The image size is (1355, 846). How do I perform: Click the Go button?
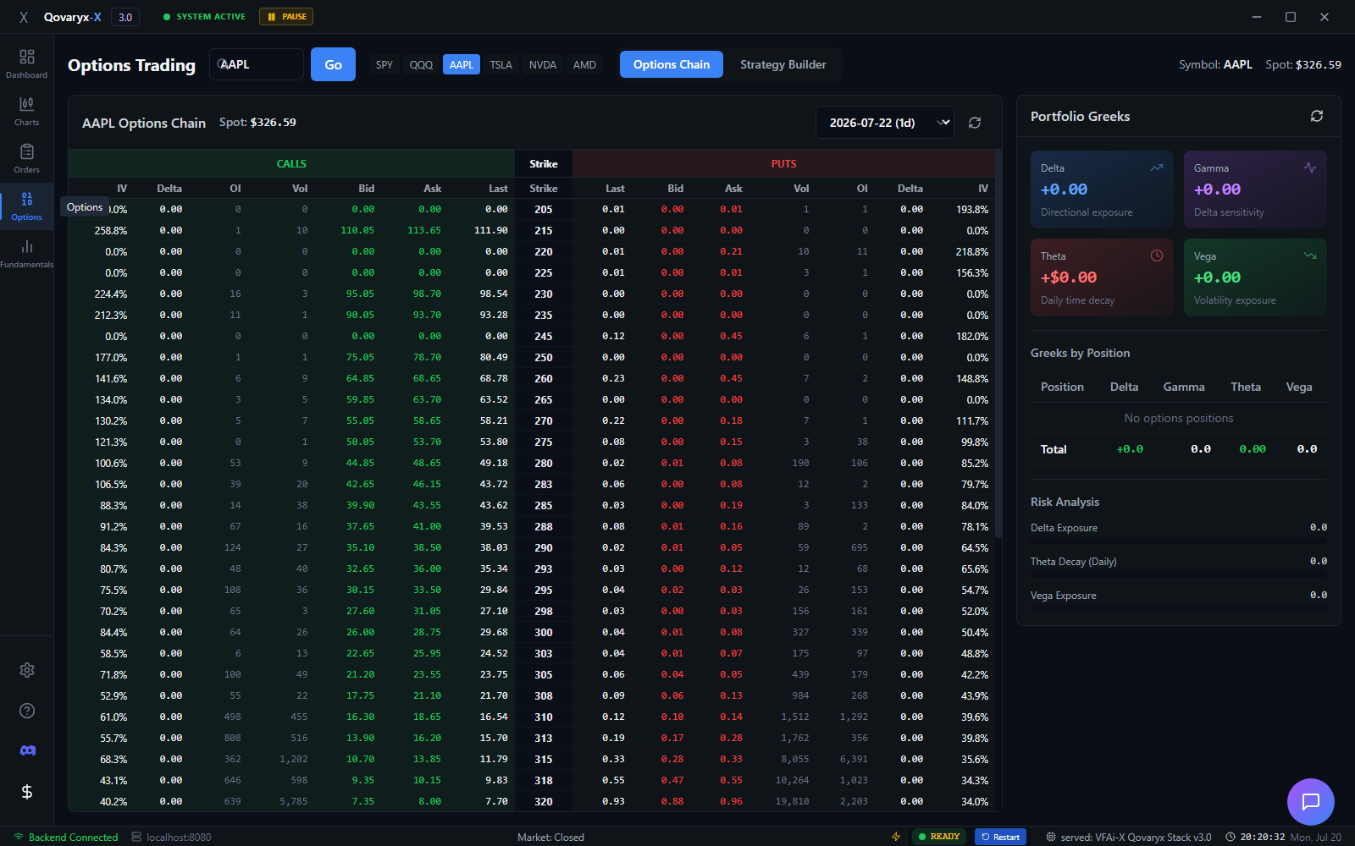tap(334, 64)
